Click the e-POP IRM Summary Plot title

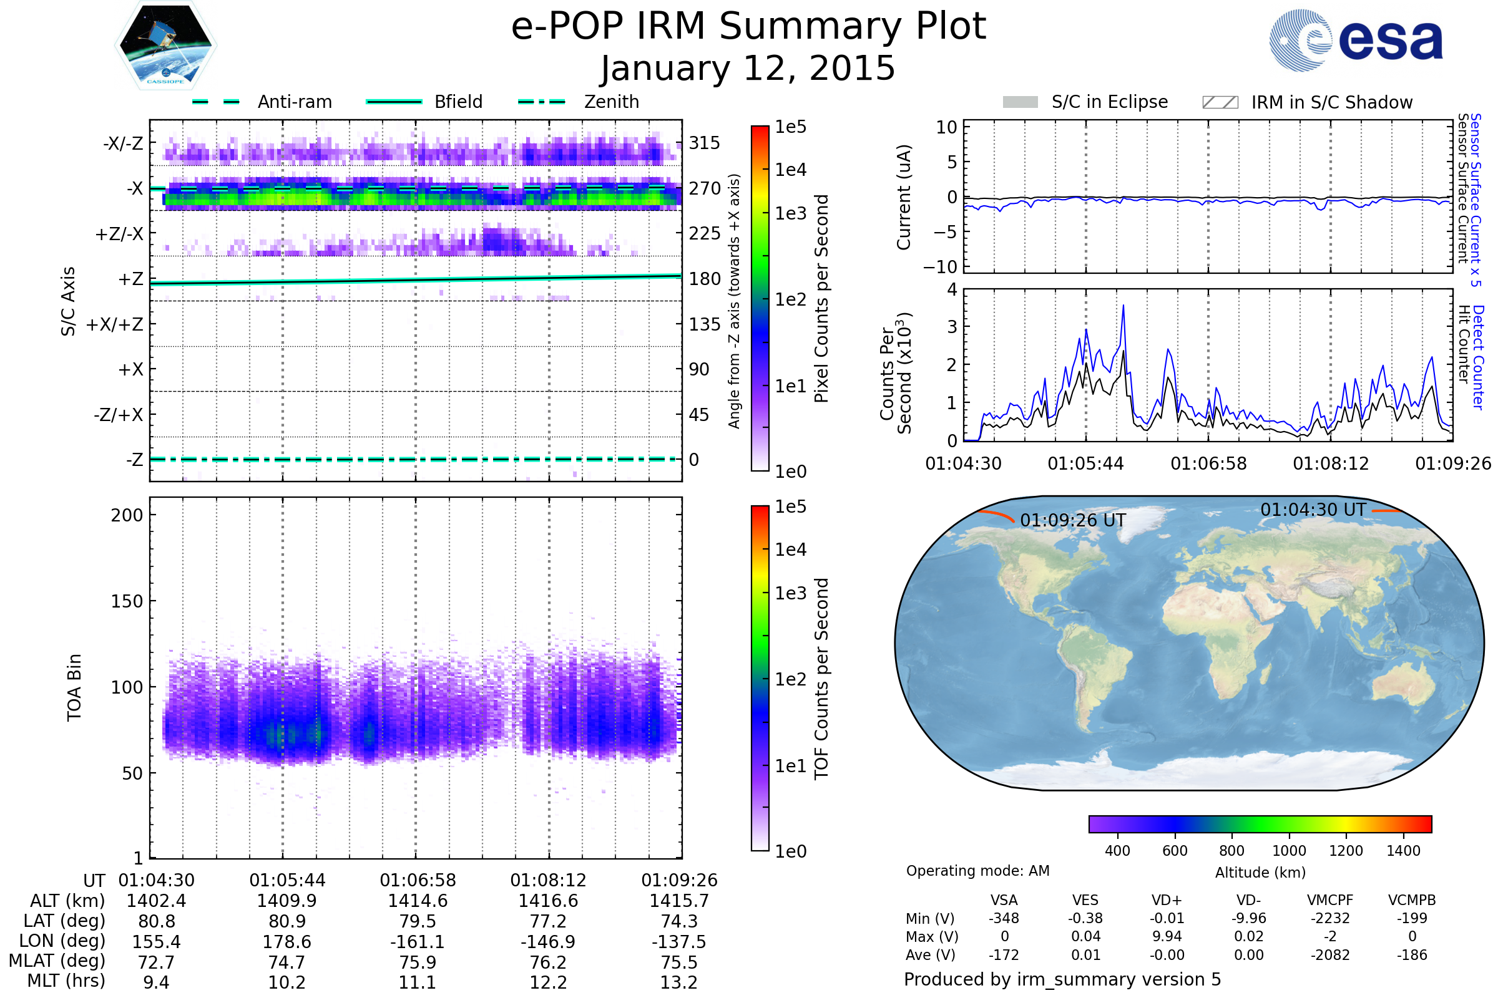(x=748, y=27)
